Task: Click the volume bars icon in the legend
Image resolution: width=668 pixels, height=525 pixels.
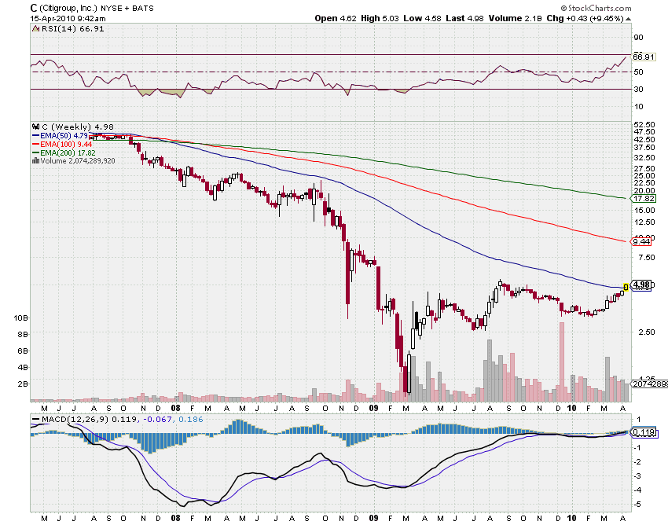Action: pyautogui.click(x=36, y=161)
